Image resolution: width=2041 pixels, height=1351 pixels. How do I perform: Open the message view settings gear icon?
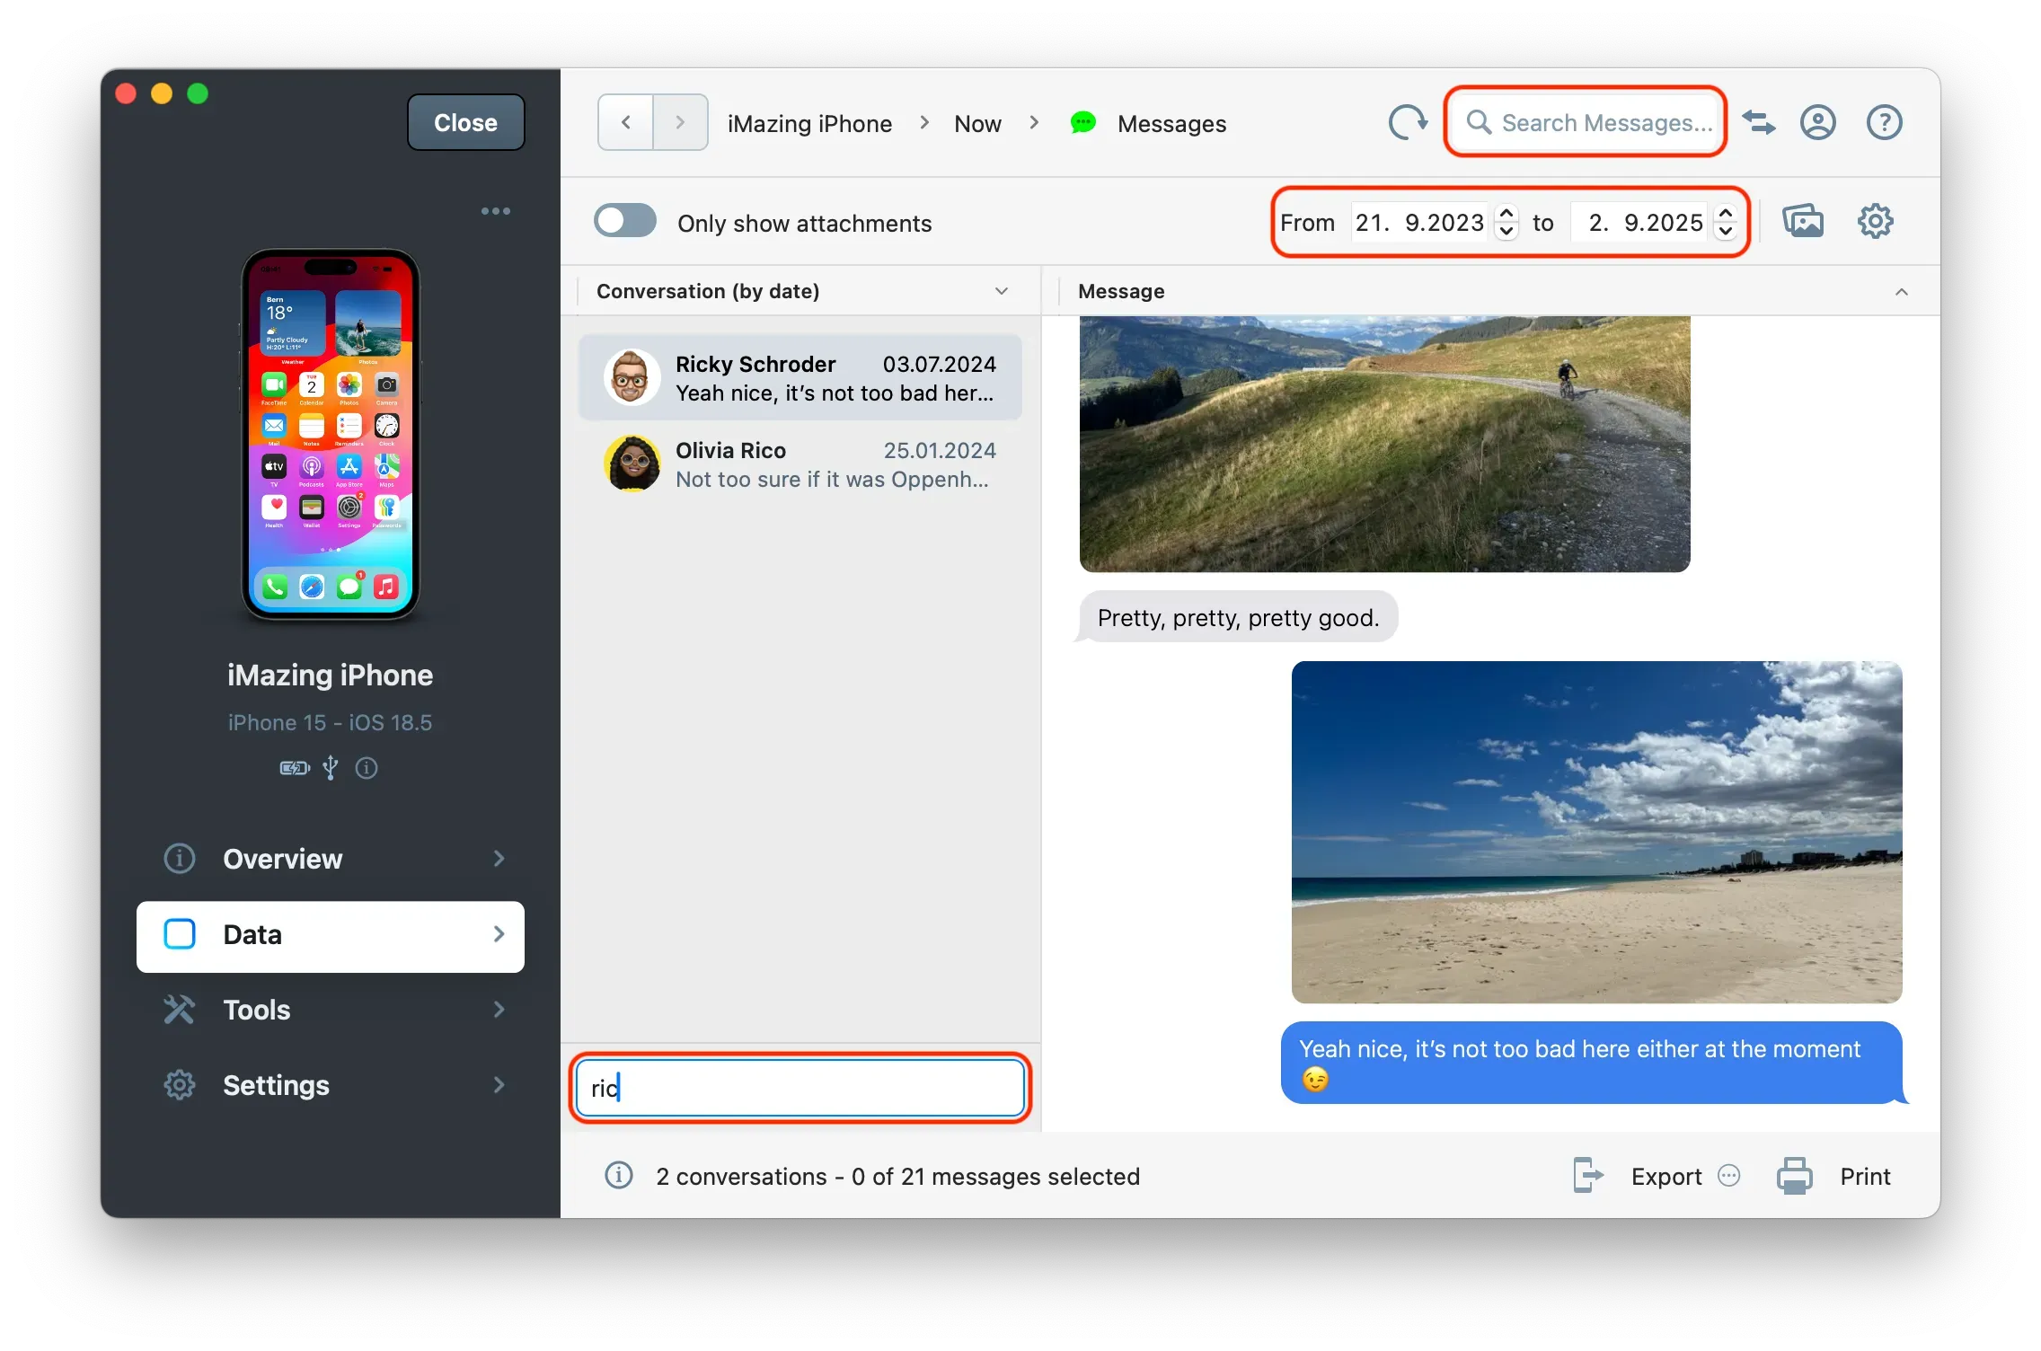1875,221
